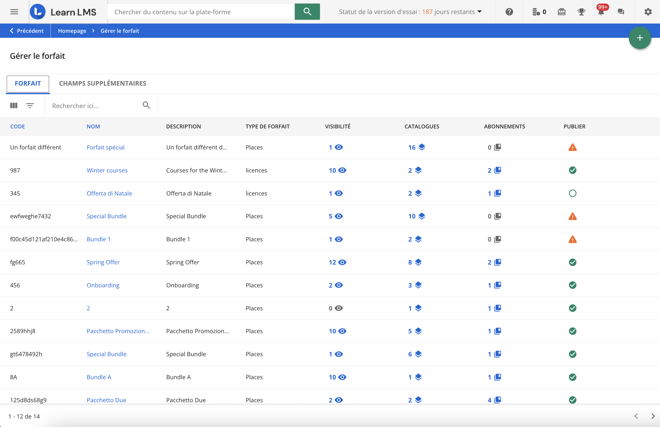Open notifications bell with 99+ badge
The image size is (660, 427).
coord(601,12)
